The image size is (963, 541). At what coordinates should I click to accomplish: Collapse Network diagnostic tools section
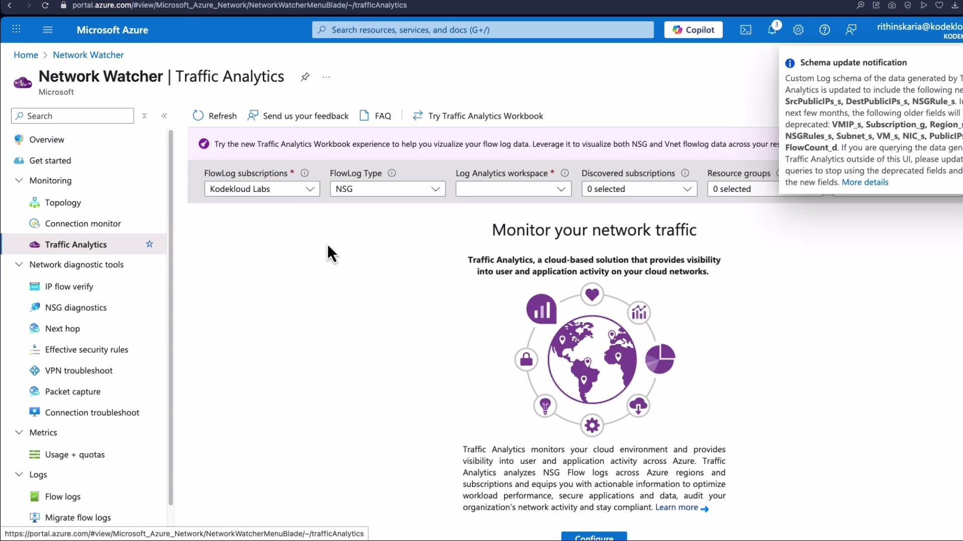pyautogui.click(x=19, y=264)
